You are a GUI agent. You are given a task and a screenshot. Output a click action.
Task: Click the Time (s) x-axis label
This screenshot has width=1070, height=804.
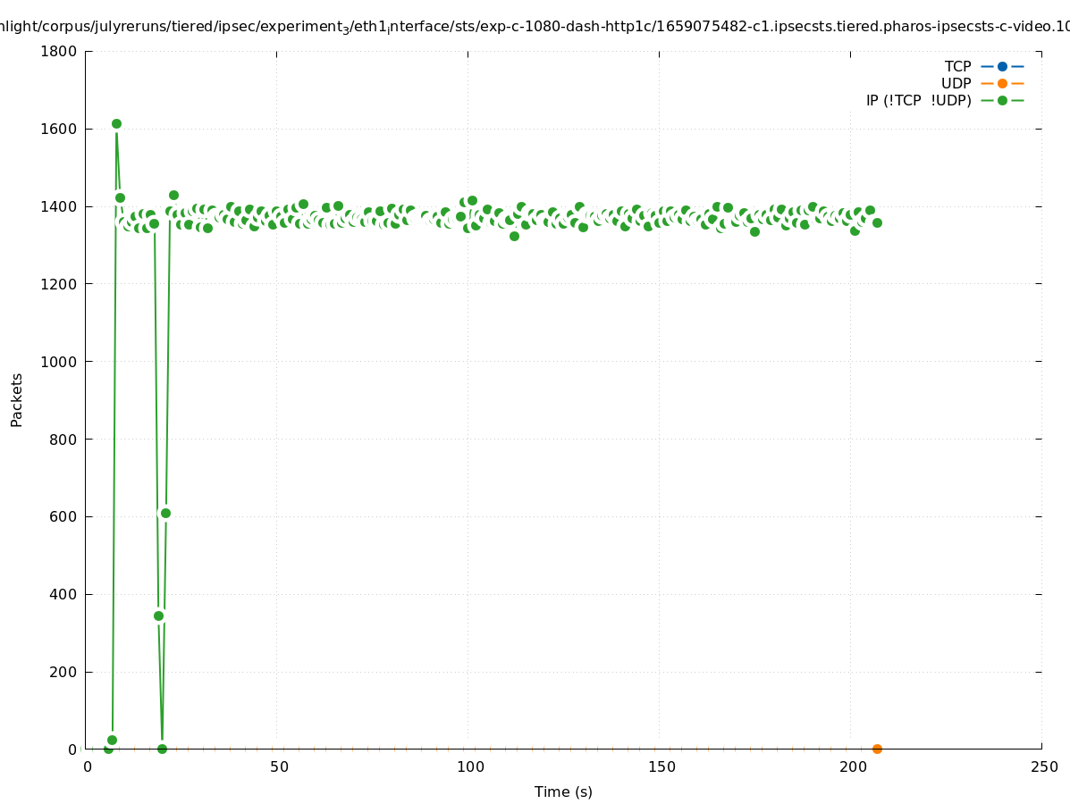(563, 791)
